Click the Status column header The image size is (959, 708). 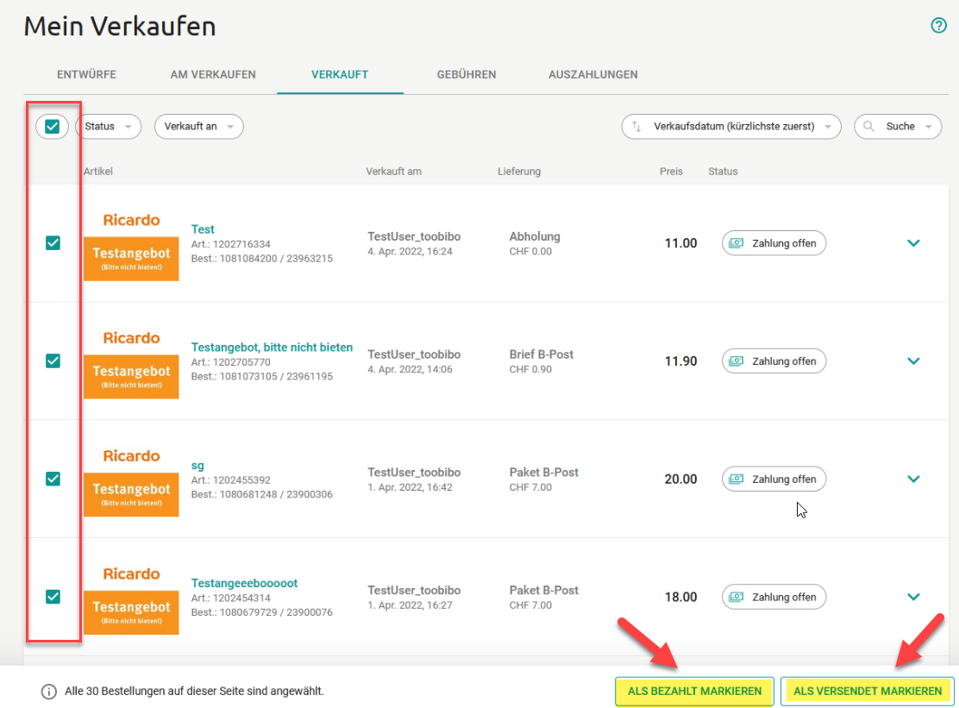(x=723, y=172)
